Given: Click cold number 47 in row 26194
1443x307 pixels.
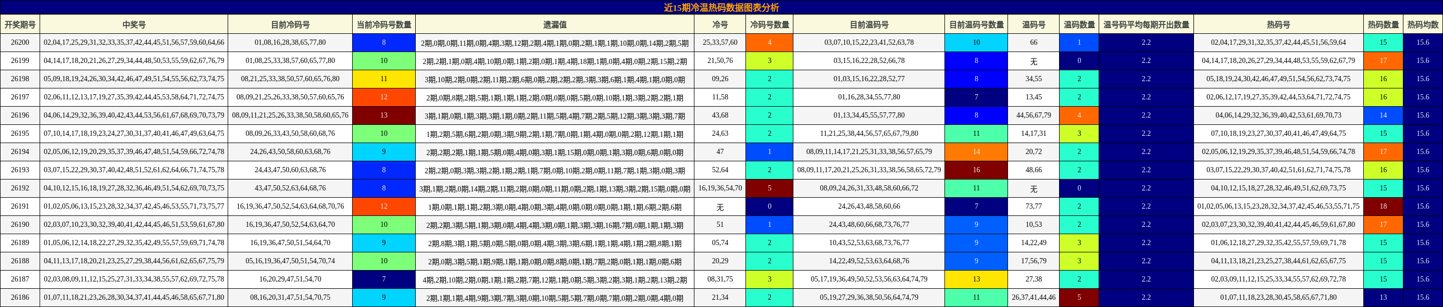Looking at the screenshot, I should click(x=720, y=151).
